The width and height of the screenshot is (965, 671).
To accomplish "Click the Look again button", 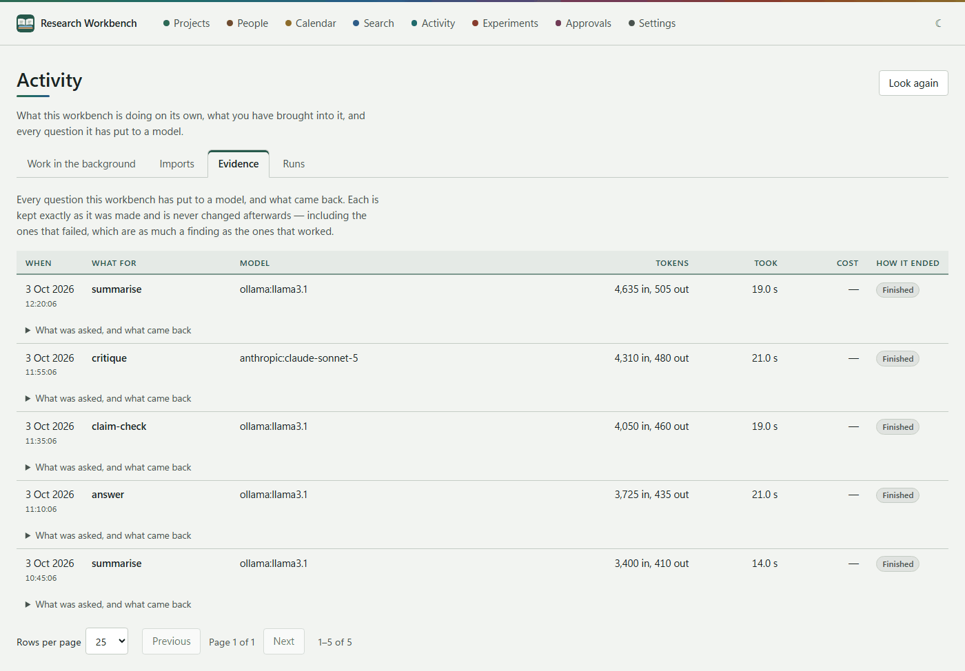I will tap(913, 83).
